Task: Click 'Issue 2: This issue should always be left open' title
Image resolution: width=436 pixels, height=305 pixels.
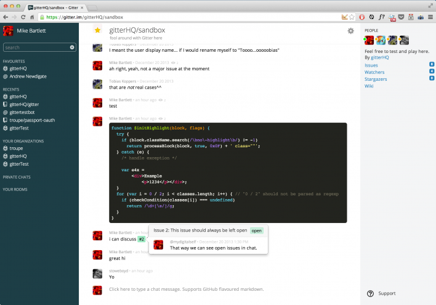Action: coord(200,230)
